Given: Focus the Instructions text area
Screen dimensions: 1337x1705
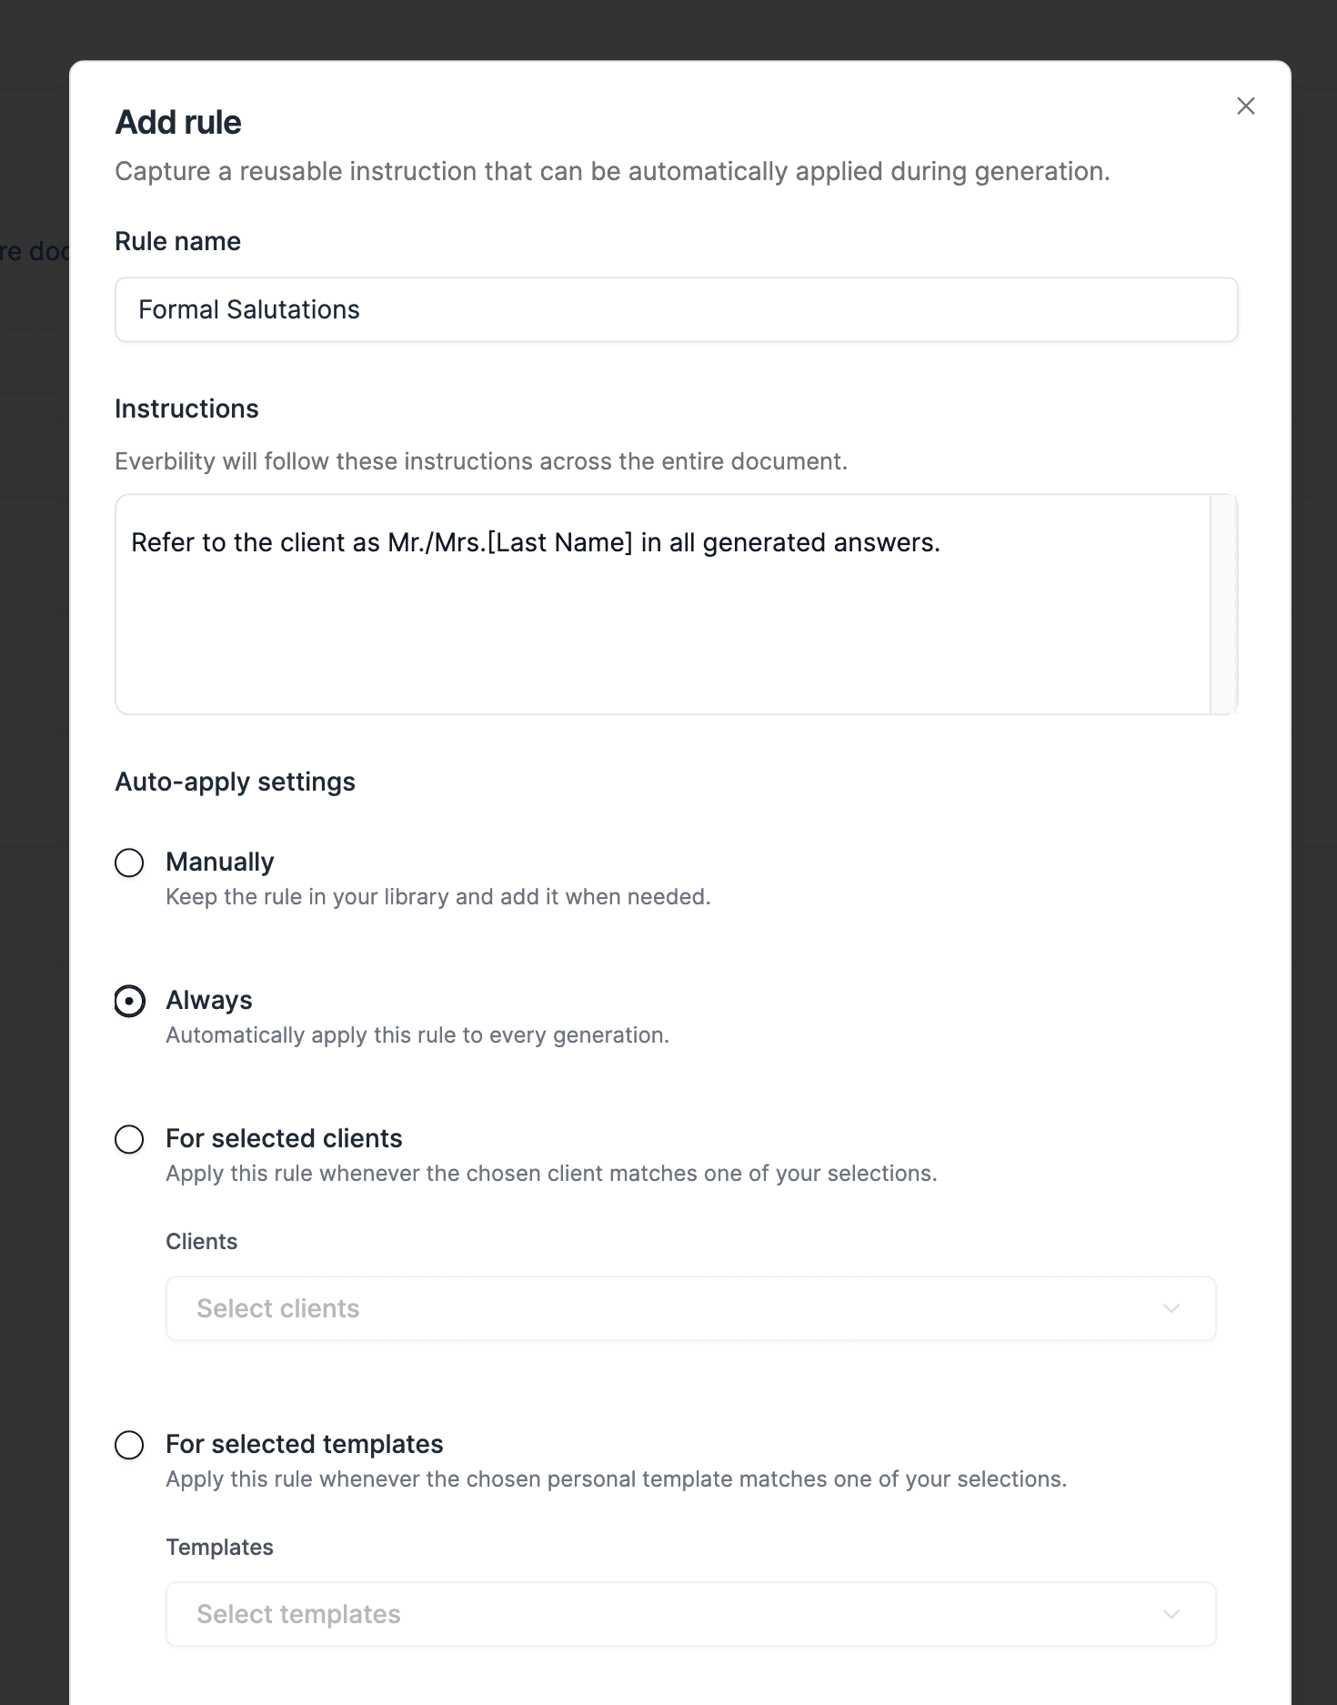Looking at the screenshot, I should pos(662,604).
